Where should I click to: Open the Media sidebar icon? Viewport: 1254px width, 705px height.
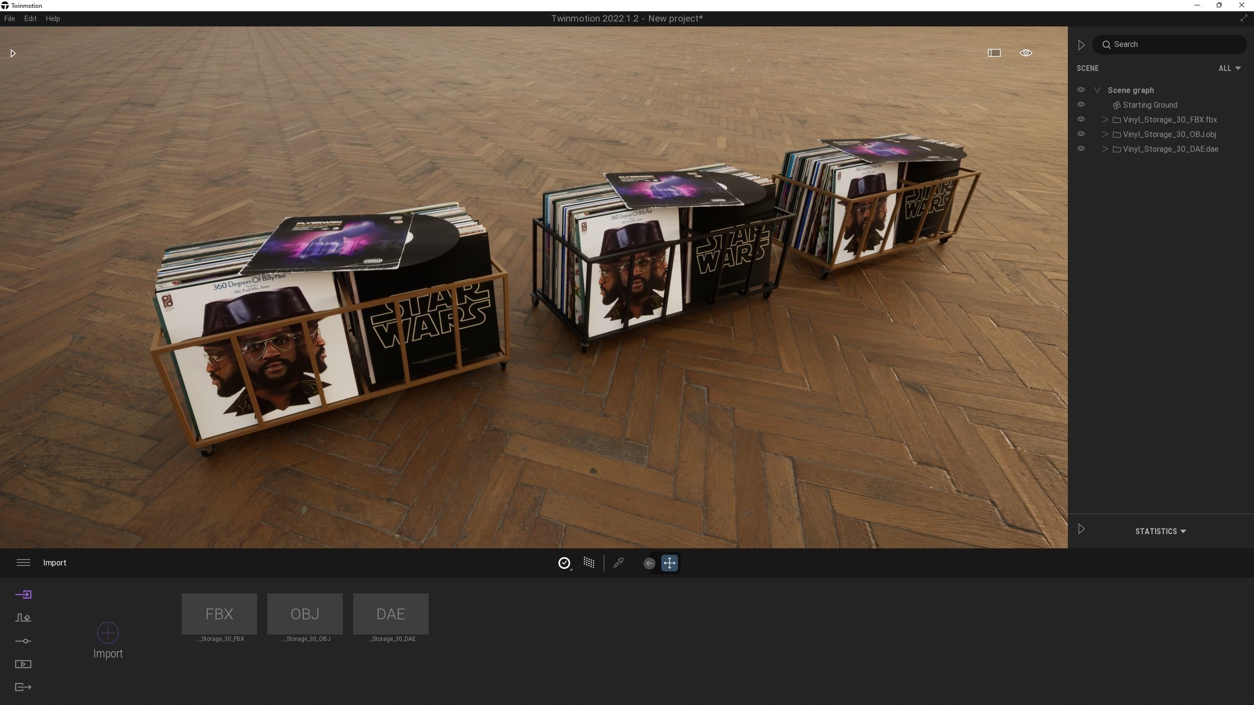[x=23, y=664]
